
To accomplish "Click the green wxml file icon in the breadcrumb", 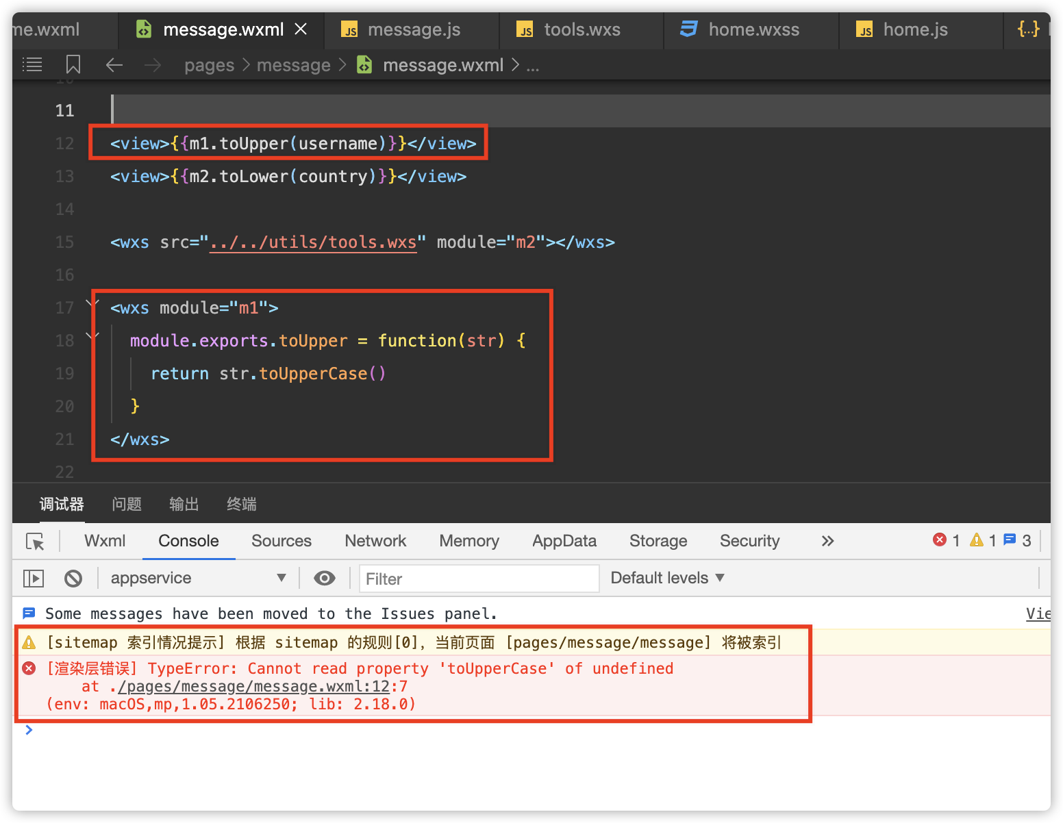I will (364, 64).
